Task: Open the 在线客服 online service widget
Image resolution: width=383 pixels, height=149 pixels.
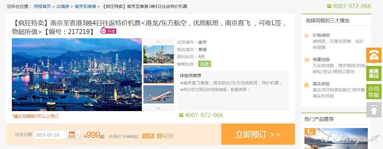Action: coord(374,92)
